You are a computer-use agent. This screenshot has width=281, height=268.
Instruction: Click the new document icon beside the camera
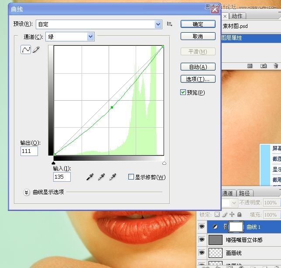[x=250, y=66]
